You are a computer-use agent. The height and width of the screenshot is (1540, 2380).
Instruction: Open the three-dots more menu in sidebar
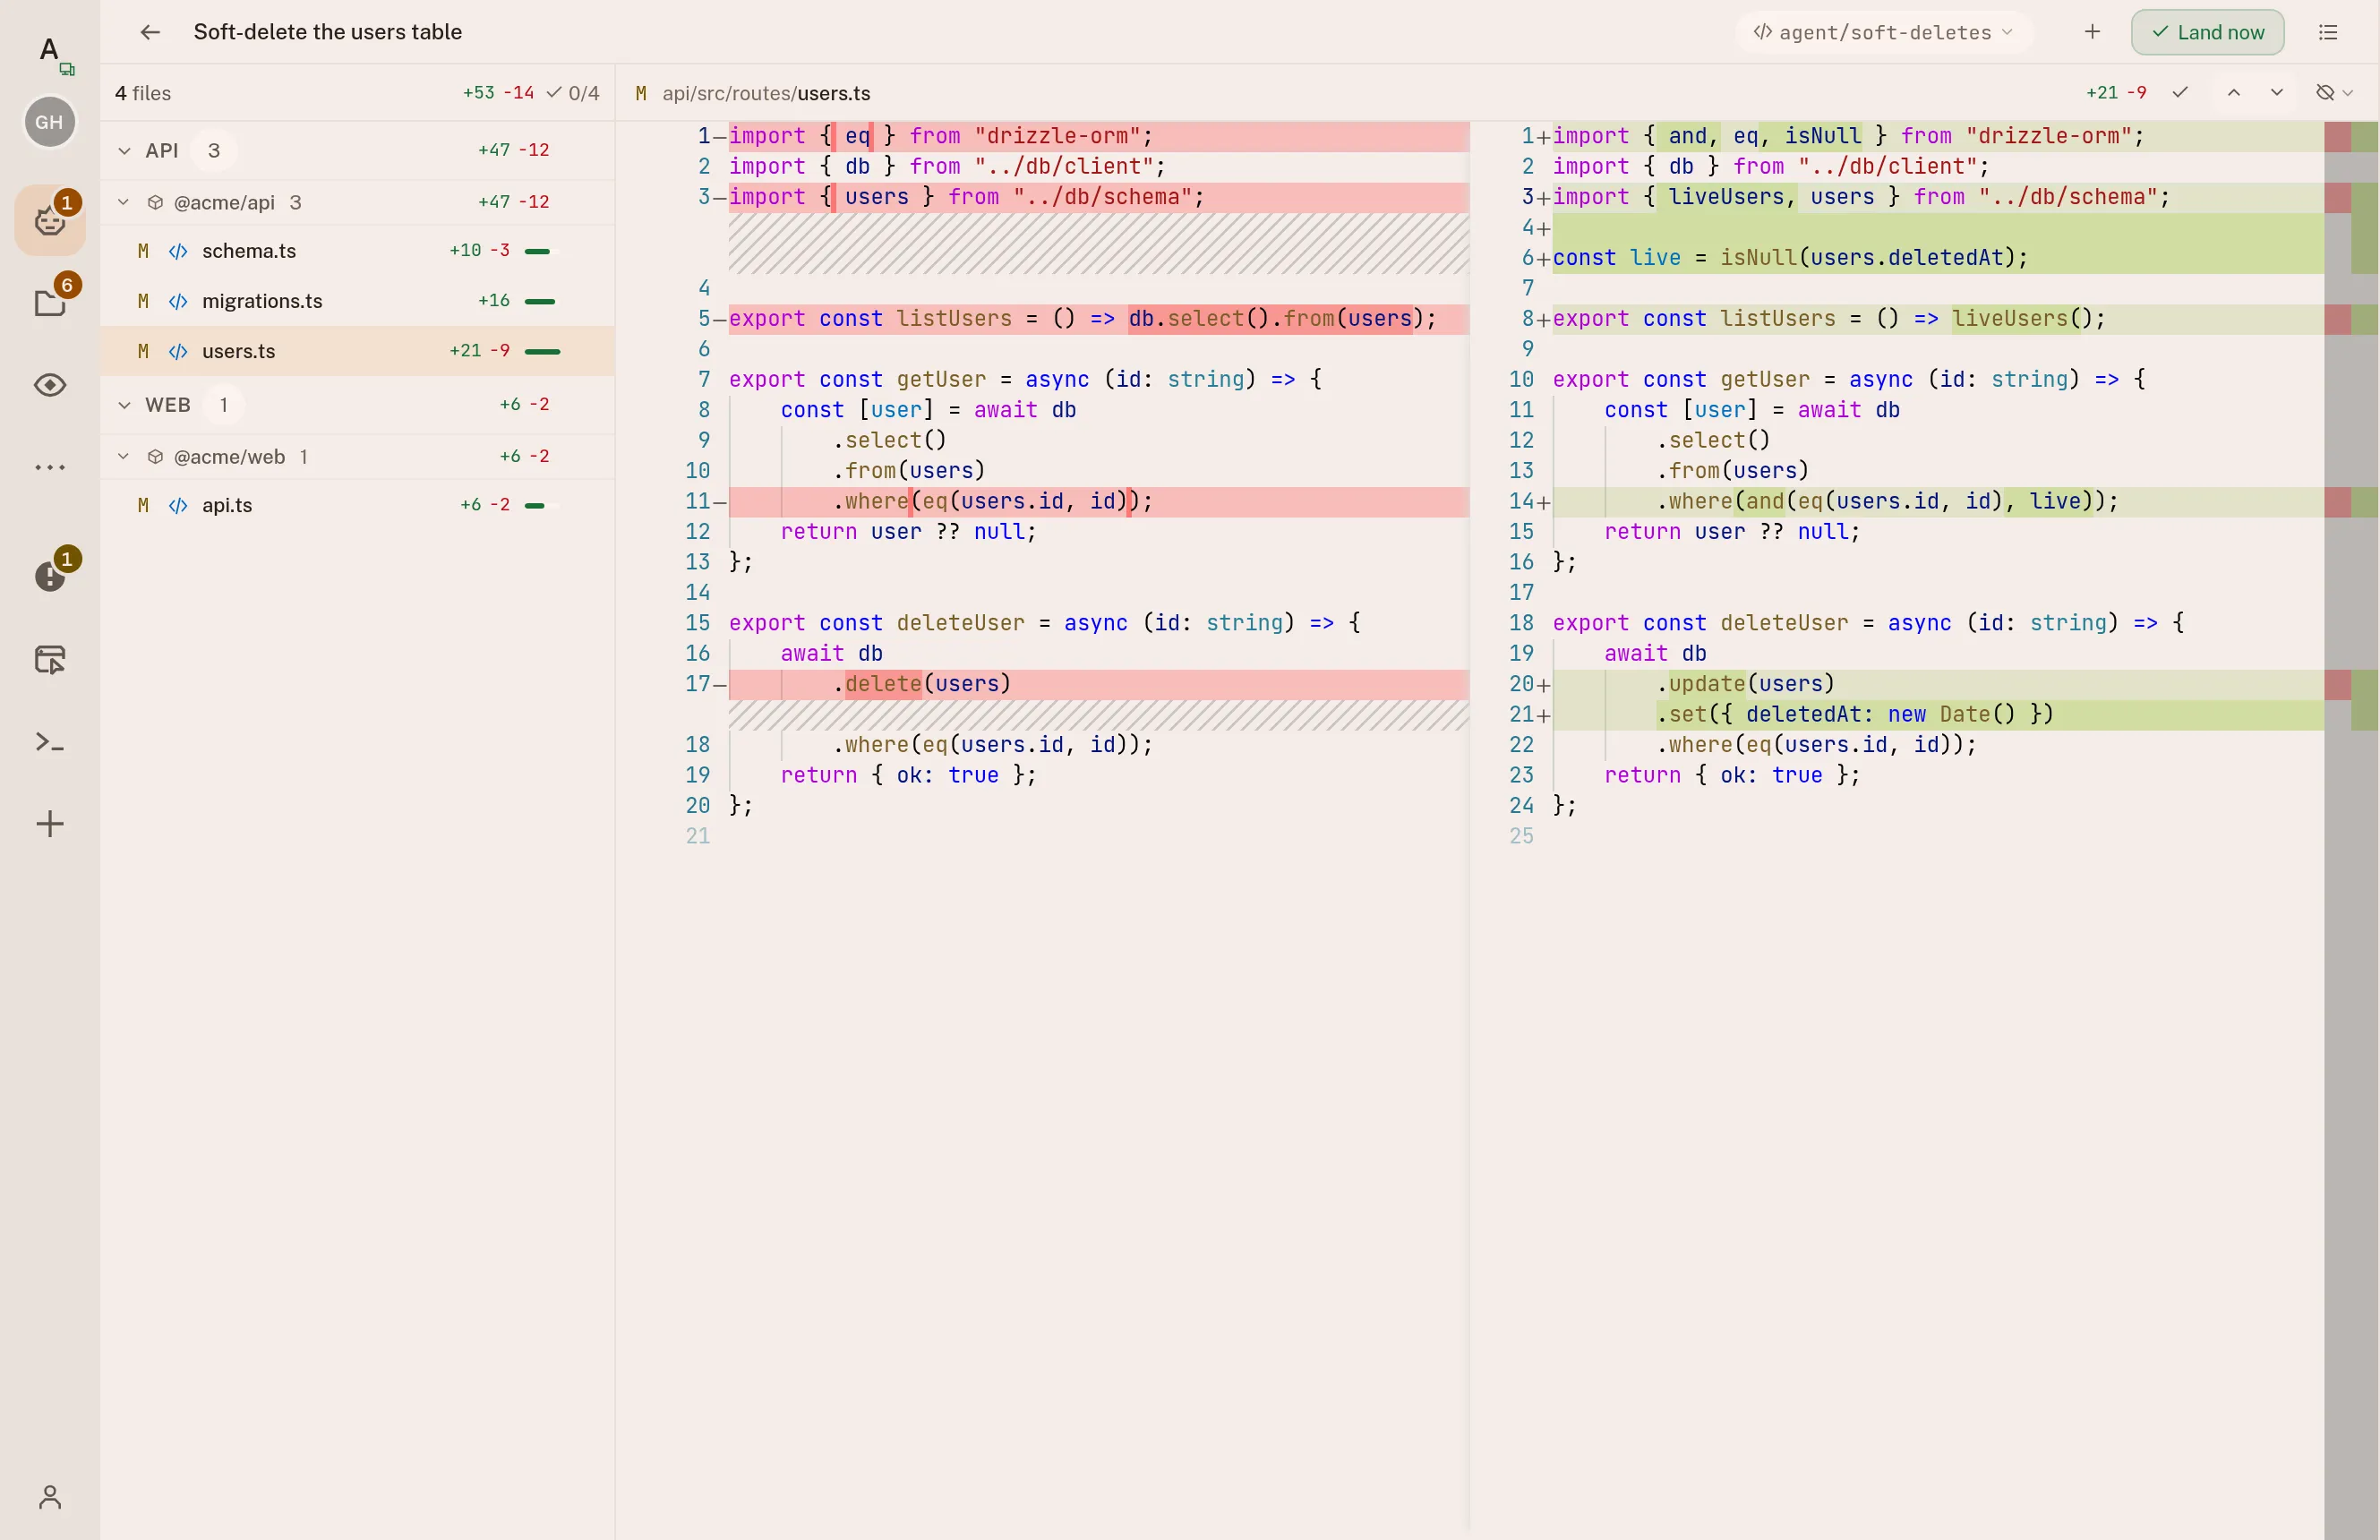coord(50,467)
